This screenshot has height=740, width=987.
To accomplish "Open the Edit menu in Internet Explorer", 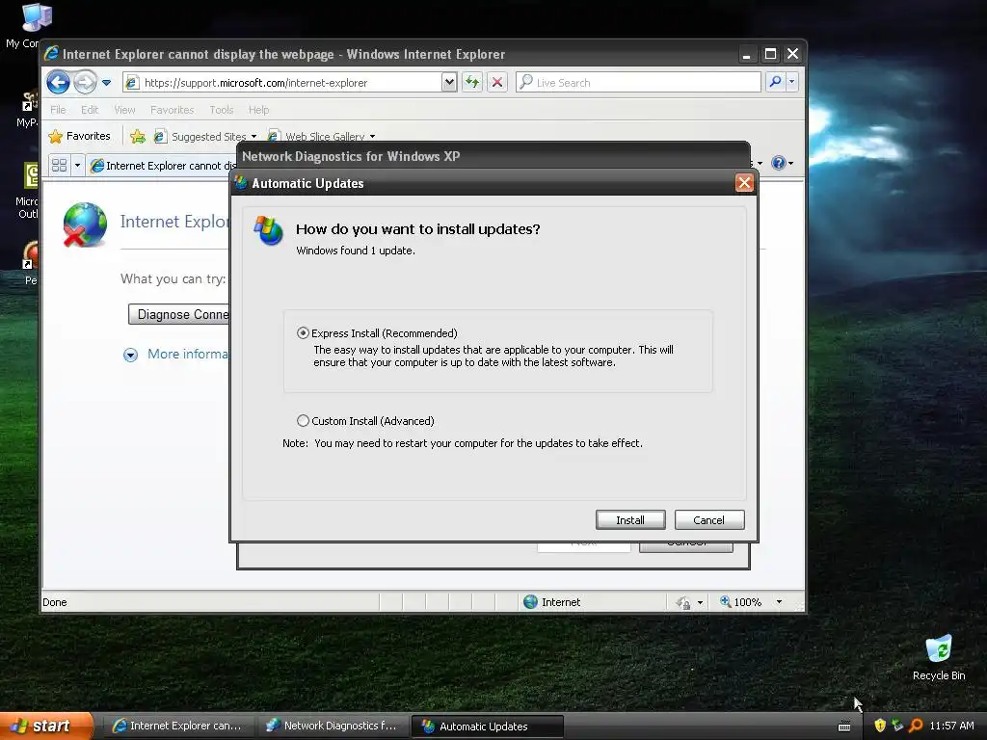I will 90,110.
